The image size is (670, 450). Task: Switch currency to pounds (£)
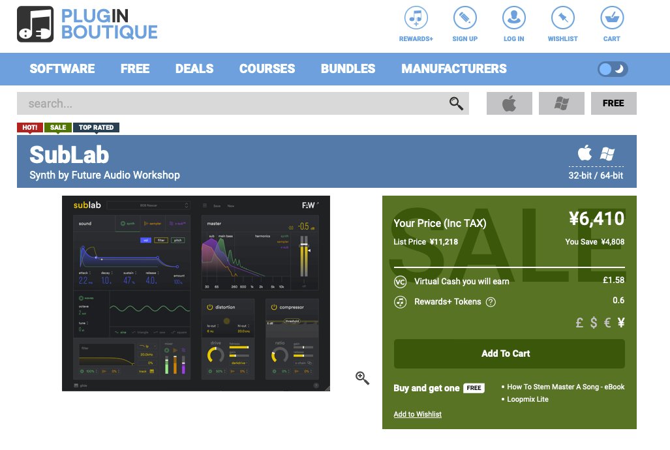click(579, 323)
